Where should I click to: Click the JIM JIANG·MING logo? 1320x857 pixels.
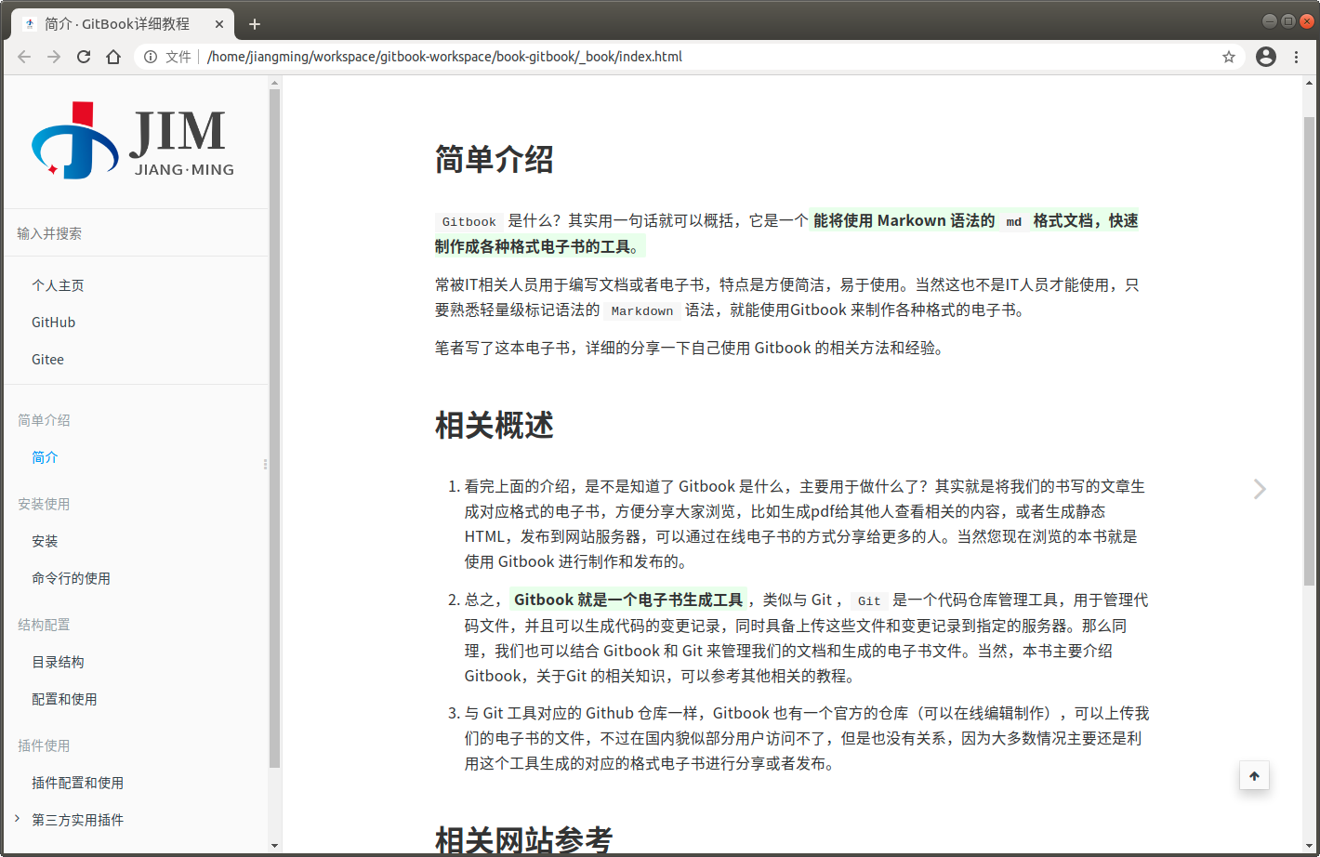click(133, 140)
